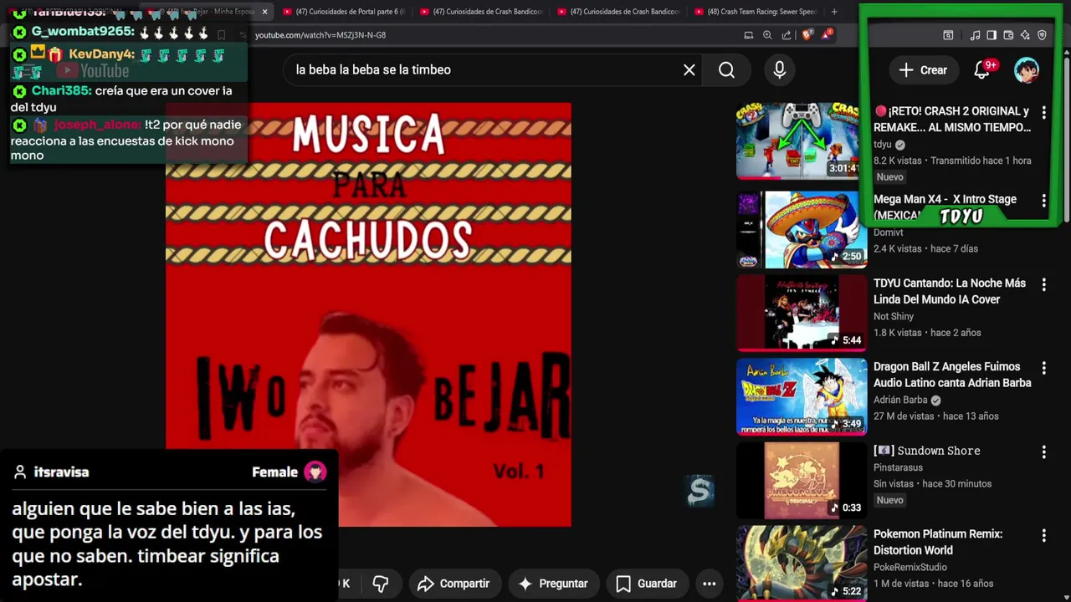Click the Brave Shields lion icon
This screenshot has height=602, width=1071.
(x=807, y=35)
